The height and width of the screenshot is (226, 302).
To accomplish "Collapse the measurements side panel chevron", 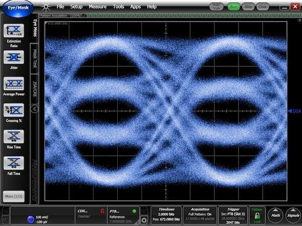I will [35, 108].
